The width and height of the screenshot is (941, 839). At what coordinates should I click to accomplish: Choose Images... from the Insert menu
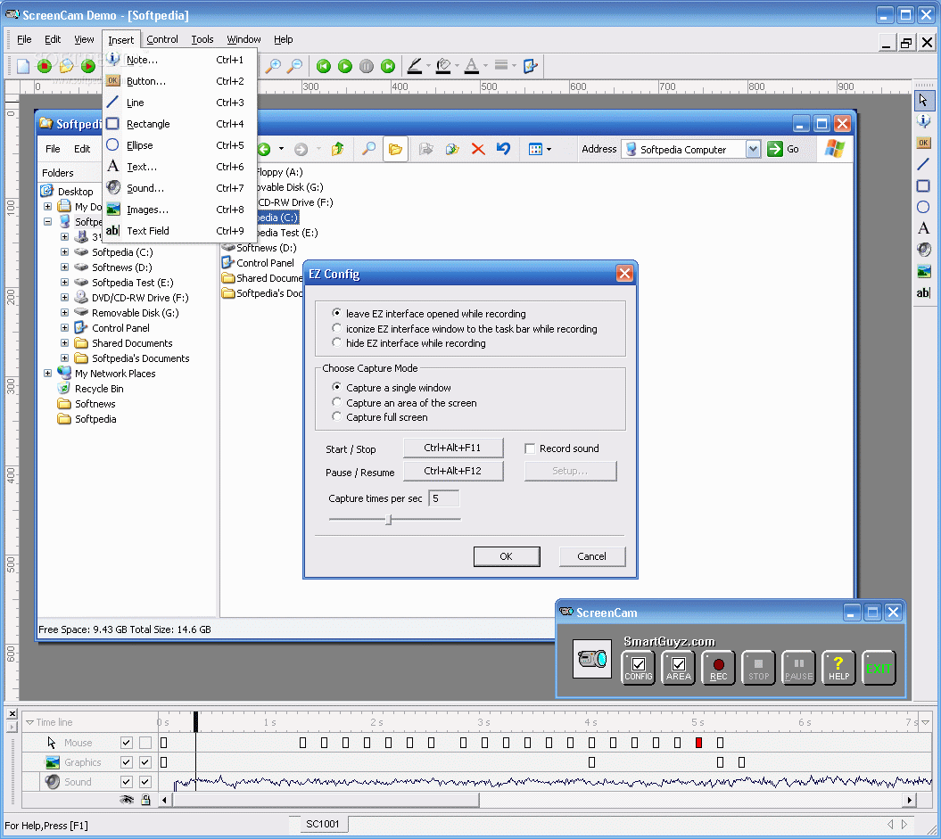180,210
